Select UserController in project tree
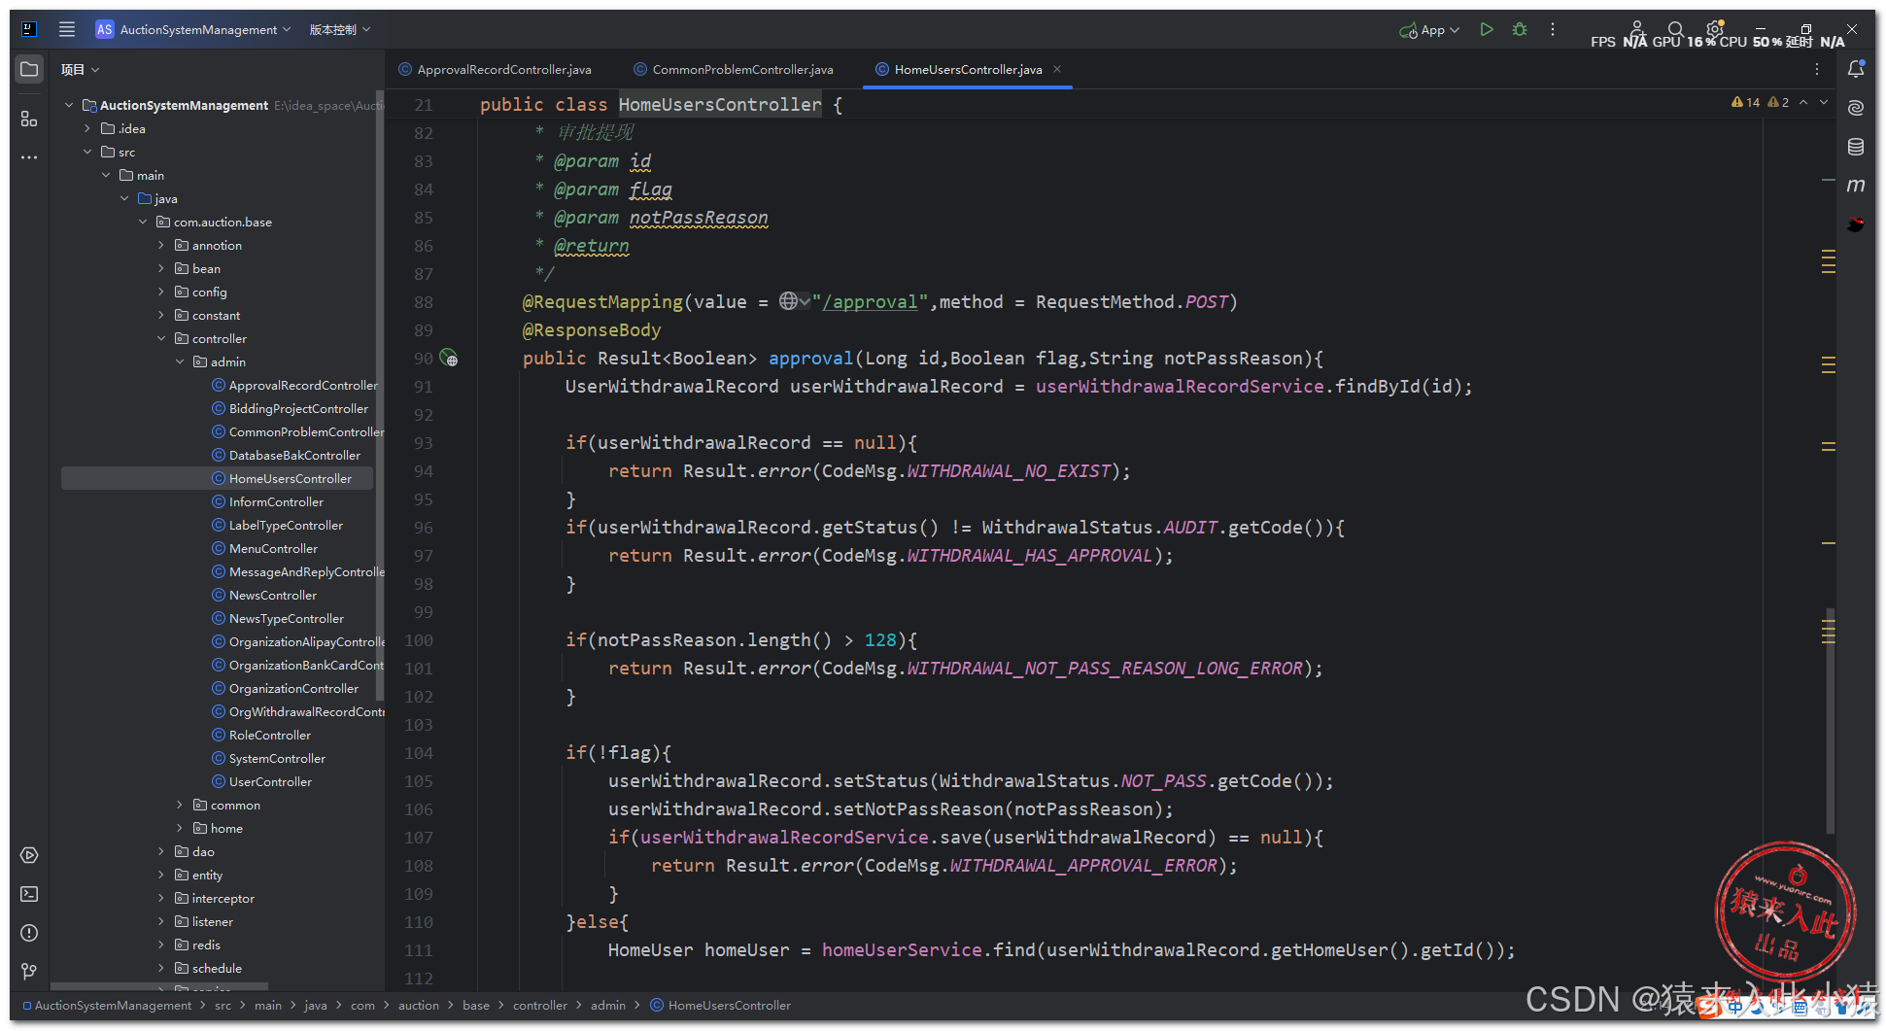Screen dimensions: 1886x1031 (270, 781)
